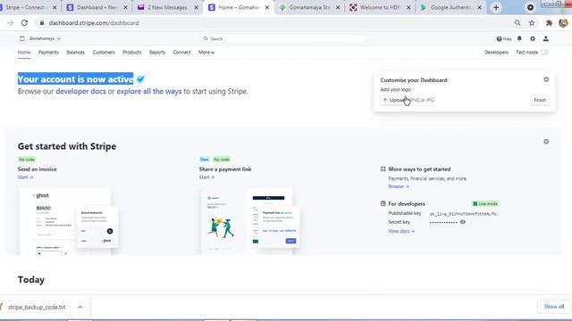Open options for stripe_backup_code.txt download

coord(80,307)
